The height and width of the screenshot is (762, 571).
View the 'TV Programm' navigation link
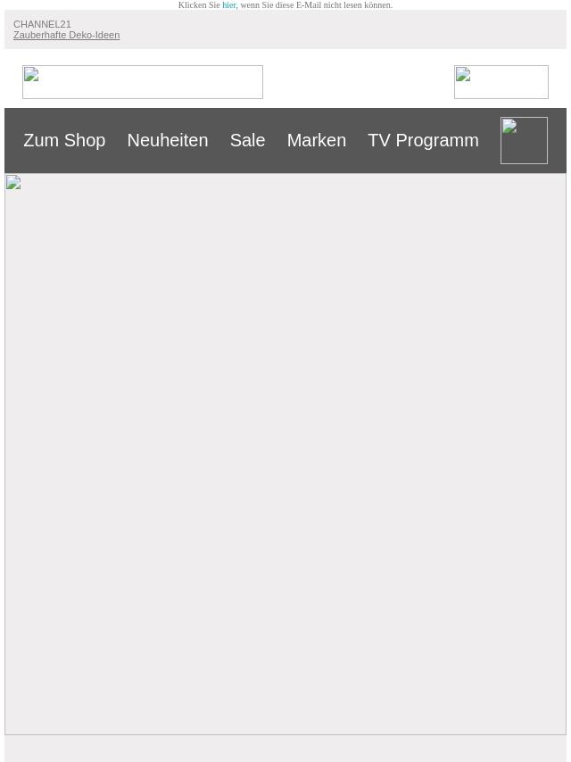pyautogui.click(x=423, y=140)
